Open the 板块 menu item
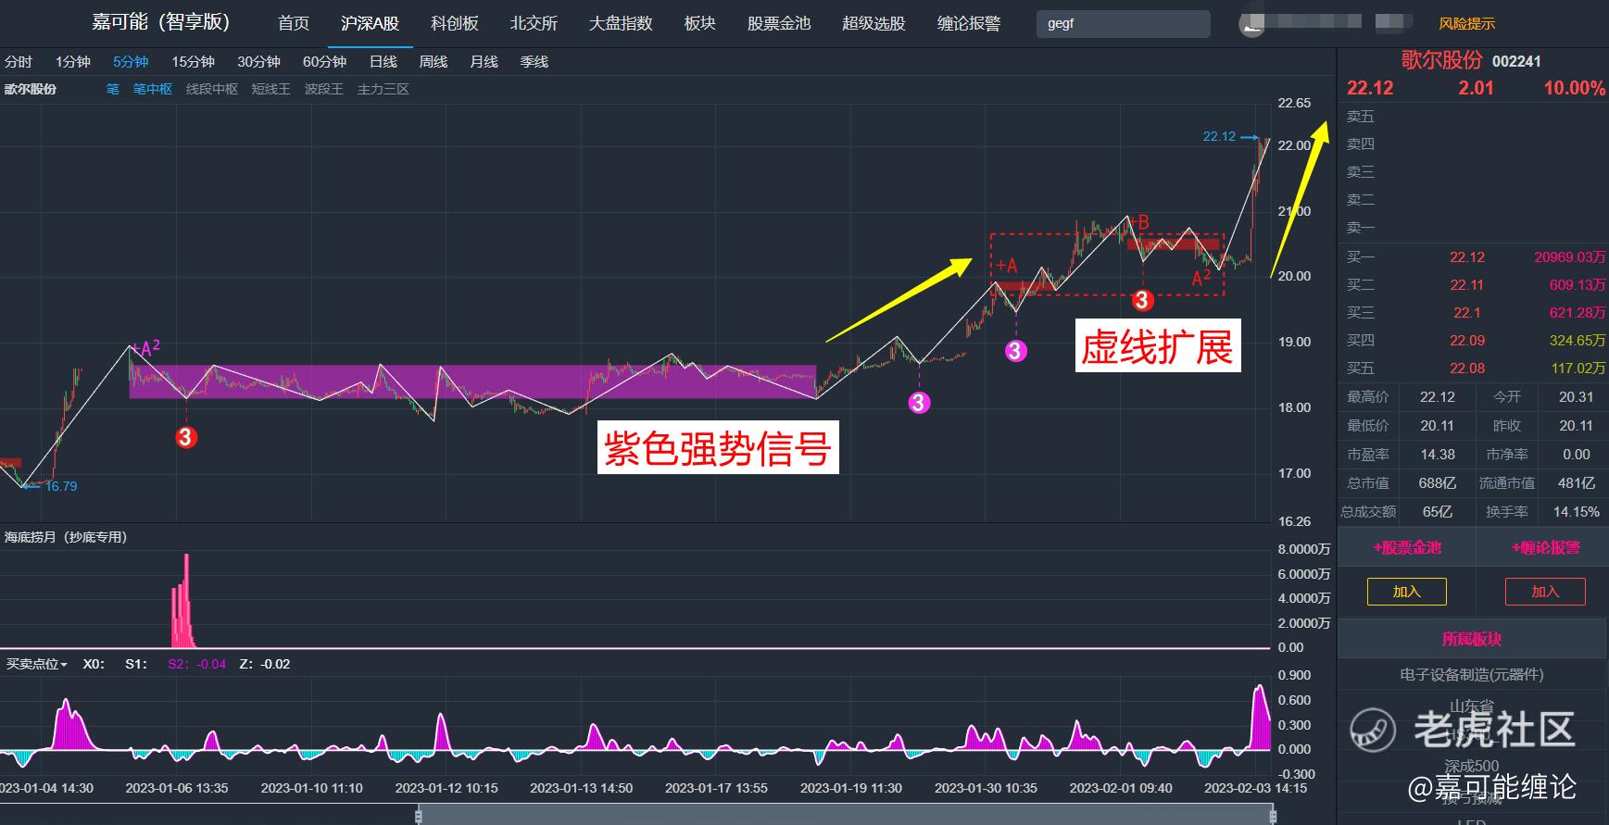The image size is (1609, 825). pos(699,23)
